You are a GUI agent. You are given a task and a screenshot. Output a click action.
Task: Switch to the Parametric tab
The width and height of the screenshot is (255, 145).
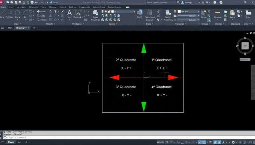coord(34,7)
